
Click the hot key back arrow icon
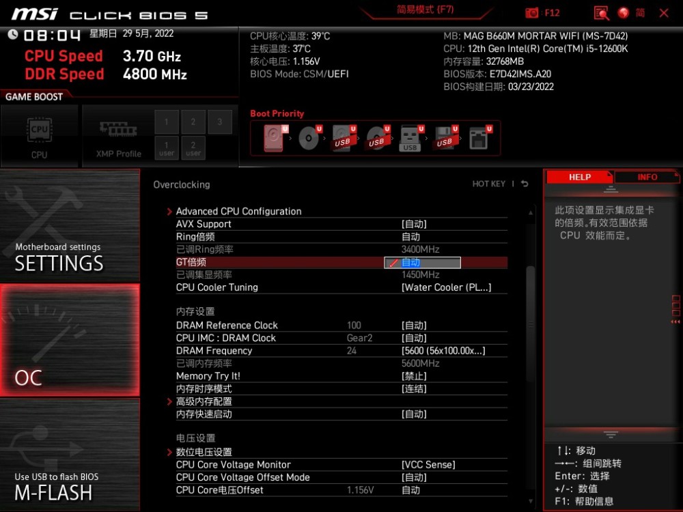[x=525, y=184]
